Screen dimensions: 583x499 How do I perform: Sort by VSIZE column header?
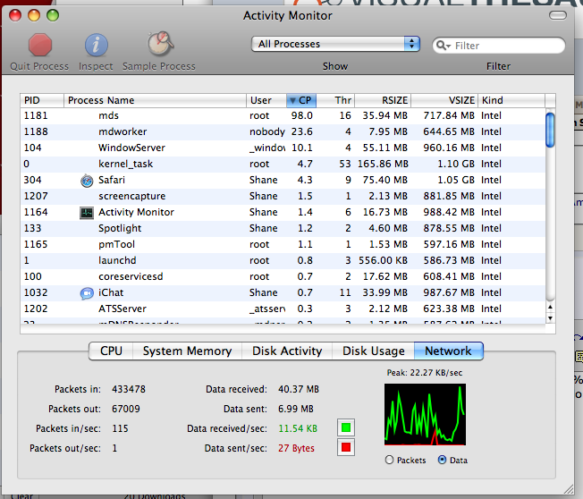(444, 100)
